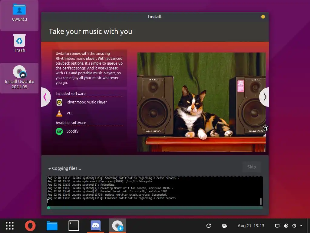Open the power menu tray icon
The height and width of the screenshot is (233, 310).
(x=294, y=226)
